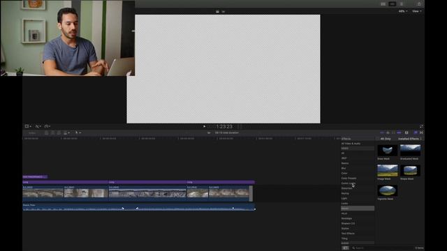Insert clip into timeline icon

click(53, 133)
